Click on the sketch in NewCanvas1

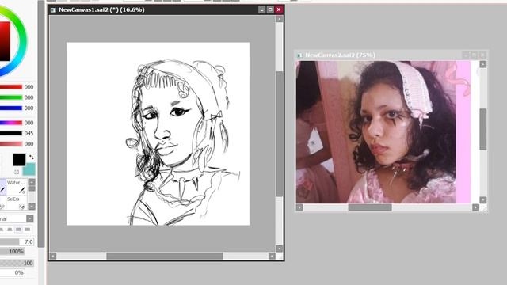click(x=158, y=134)
